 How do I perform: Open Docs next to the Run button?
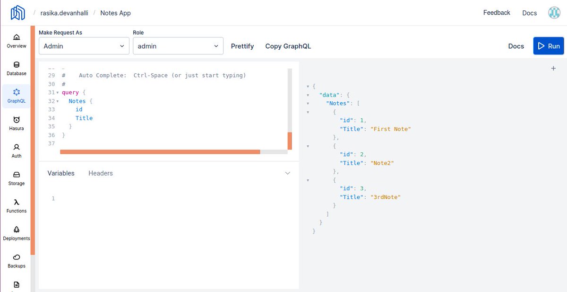(x=516, y=46)
